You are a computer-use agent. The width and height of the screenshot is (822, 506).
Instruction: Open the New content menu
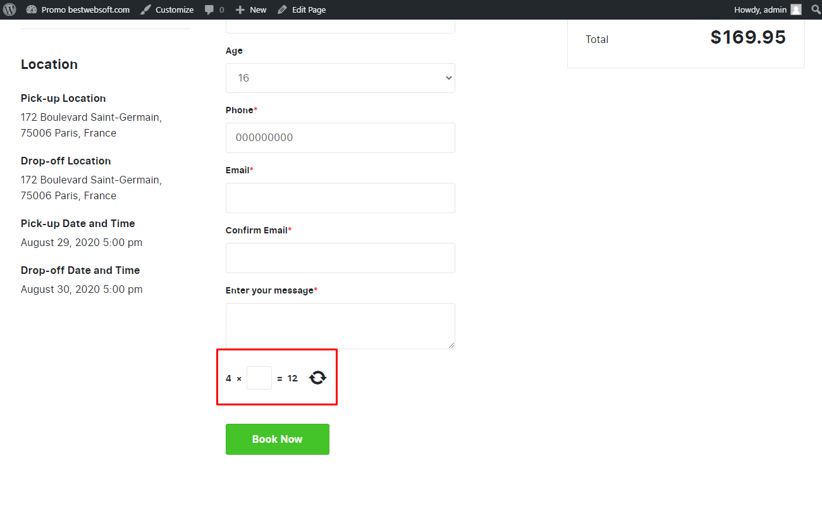[251, 9]
